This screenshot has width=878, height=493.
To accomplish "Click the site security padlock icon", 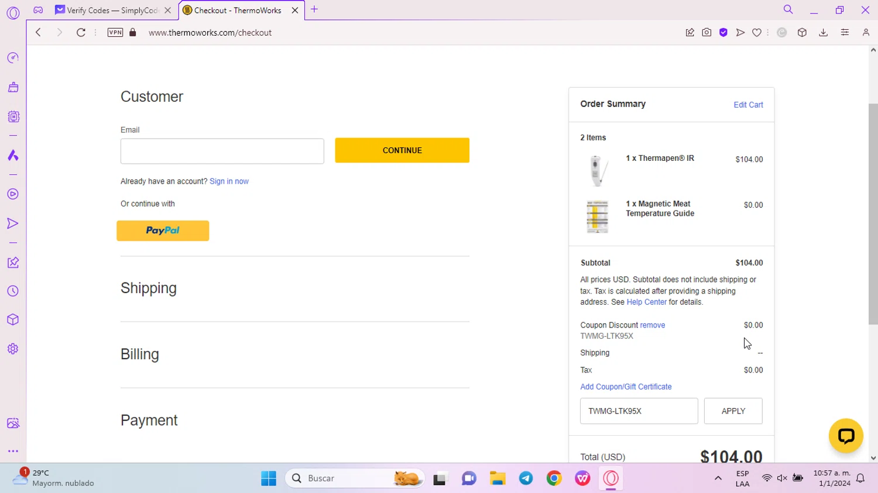I will point(133,33).
